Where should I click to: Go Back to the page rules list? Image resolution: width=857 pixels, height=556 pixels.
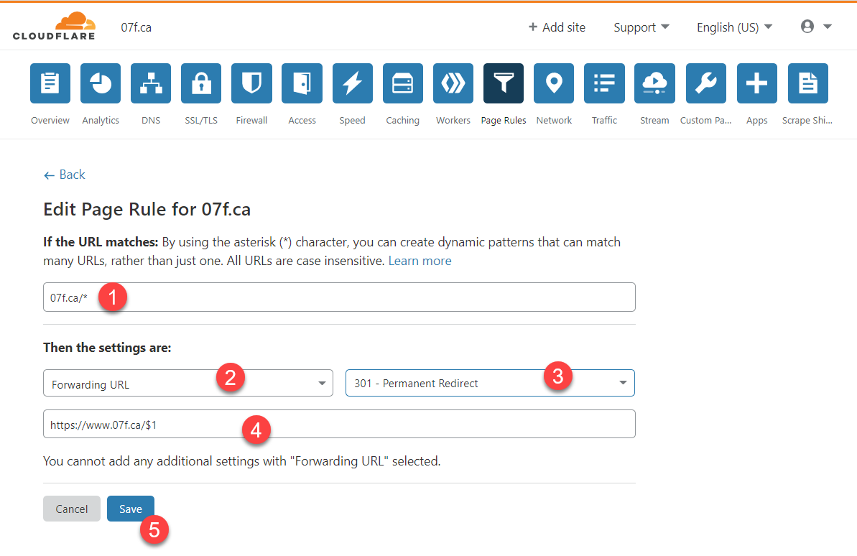click(65, 175)
